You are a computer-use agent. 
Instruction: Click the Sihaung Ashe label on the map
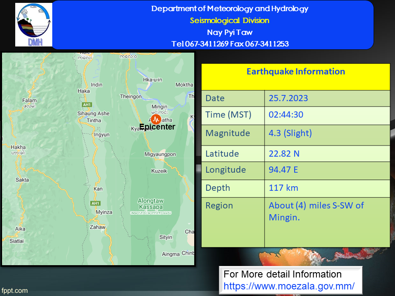tap(93, 113)
